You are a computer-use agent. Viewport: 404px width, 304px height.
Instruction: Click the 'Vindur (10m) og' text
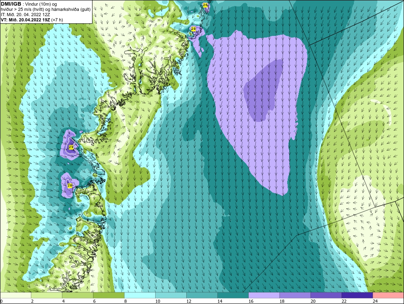(x=41, y=4)
